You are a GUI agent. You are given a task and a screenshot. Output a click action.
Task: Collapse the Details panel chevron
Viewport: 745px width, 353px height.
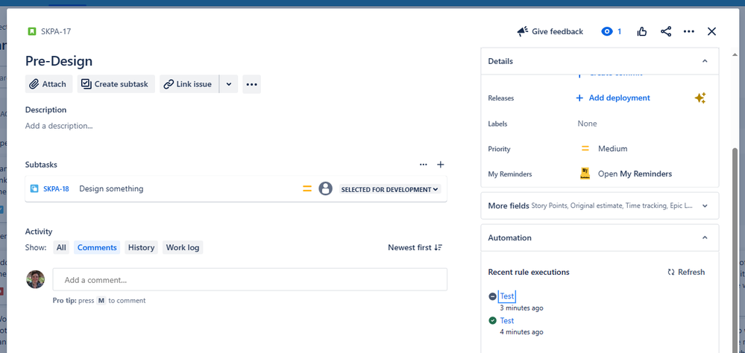[705, 61]
